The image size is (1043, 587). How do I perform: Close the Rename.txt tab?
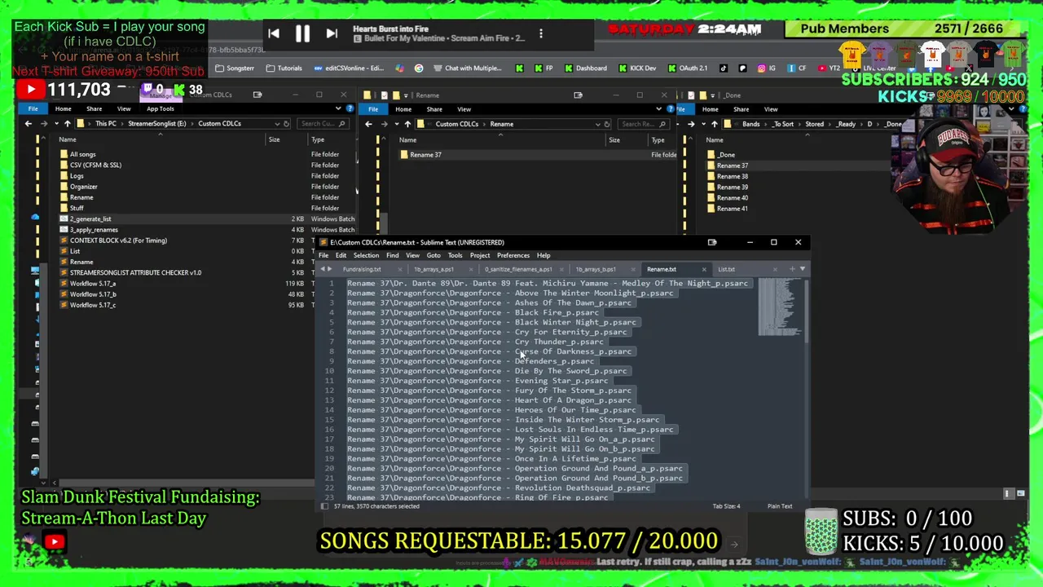pos(704,269)
